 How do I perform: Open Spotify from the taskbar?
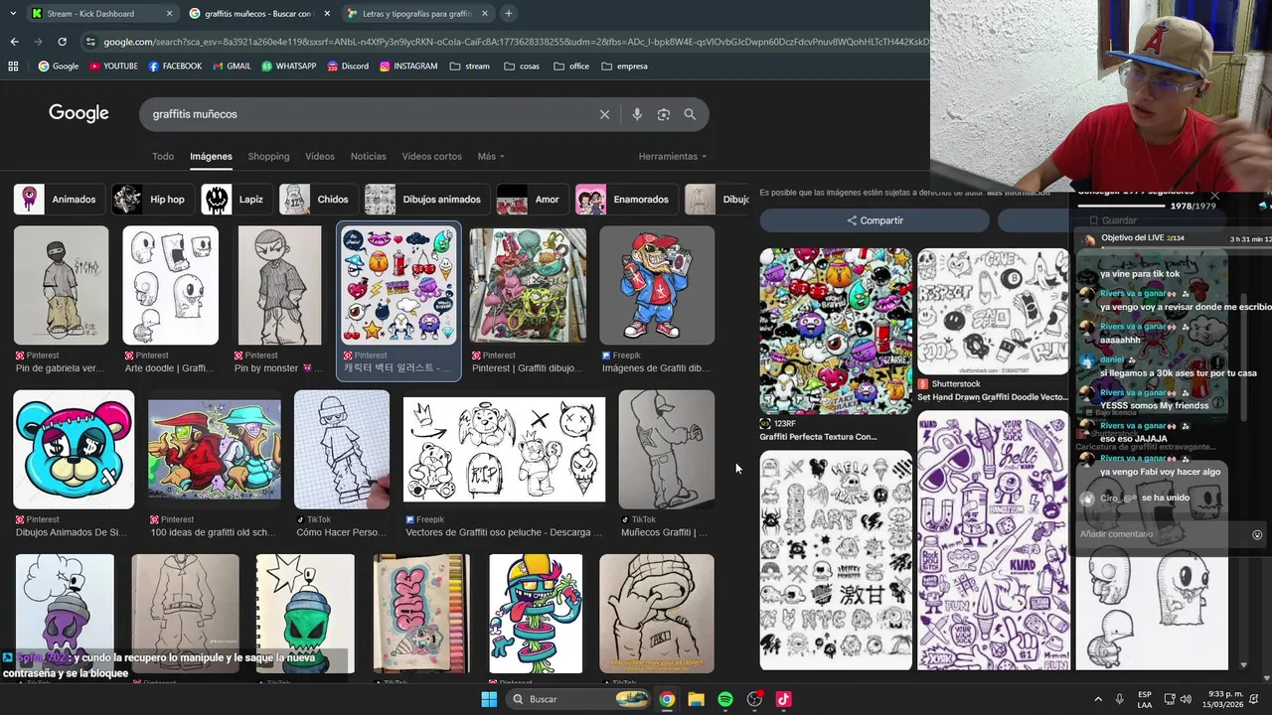725,699
